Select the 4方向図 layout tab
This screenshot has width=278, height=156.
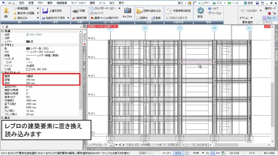146,145
